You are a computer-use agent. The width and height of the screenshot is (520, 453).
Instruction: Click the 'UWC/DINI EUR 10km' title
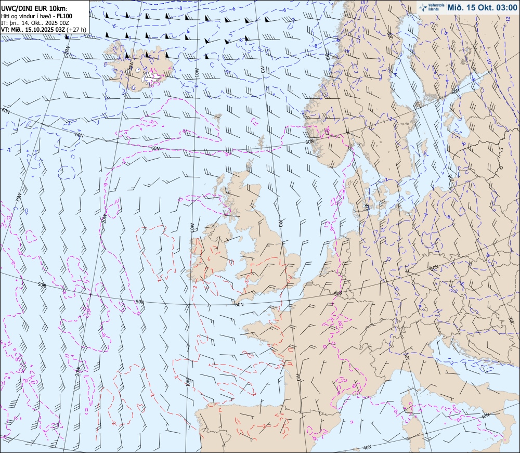pos(33,9)
